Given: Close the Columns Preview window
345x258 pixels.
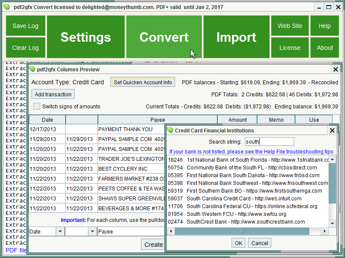Looking at the screenshot, I should point(336,70).
